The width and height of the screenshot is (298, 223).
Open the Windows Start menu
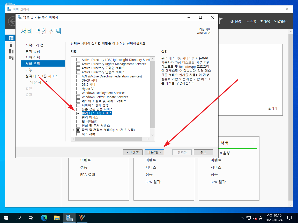[6, 218]
